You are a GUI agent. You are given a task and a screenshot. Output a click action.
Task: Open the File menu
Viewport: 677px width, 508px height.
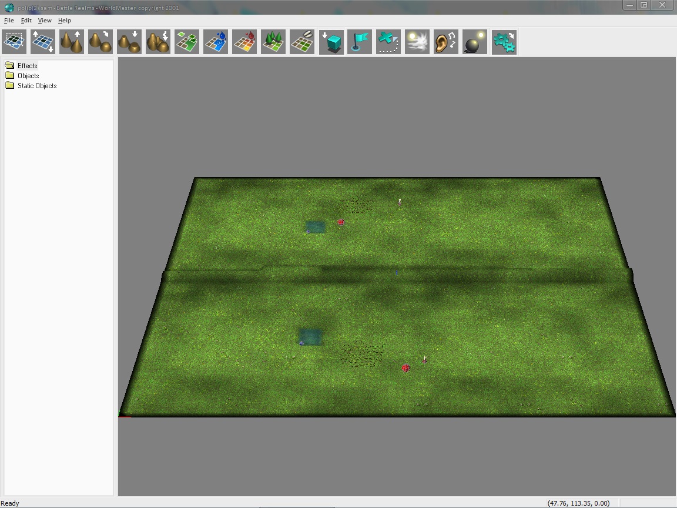pyautogui.click(x=9, y=21)
